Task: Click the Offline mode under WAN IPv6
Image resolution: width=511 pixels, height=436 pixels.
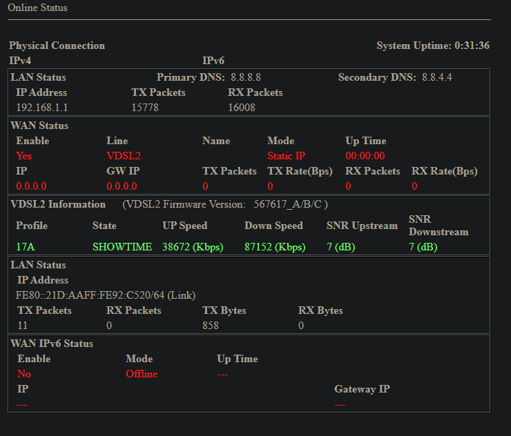Action: [142, 374]
